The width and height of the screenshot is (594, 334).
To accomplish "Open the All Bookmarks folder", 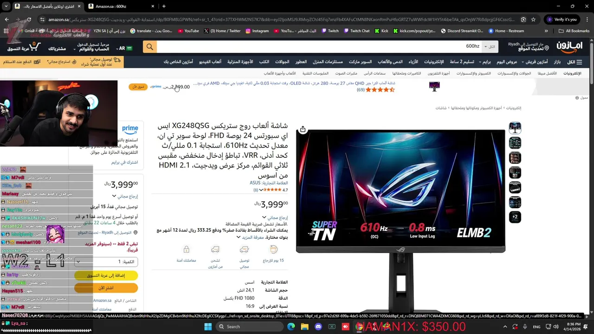I will (x=574, y=31).
